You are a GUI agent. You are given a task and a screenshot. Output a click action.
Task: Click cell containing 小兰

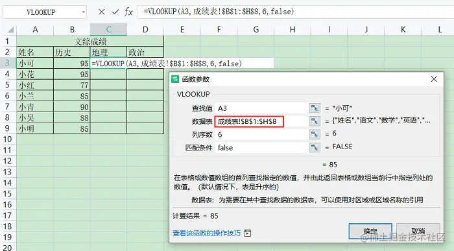35,96
